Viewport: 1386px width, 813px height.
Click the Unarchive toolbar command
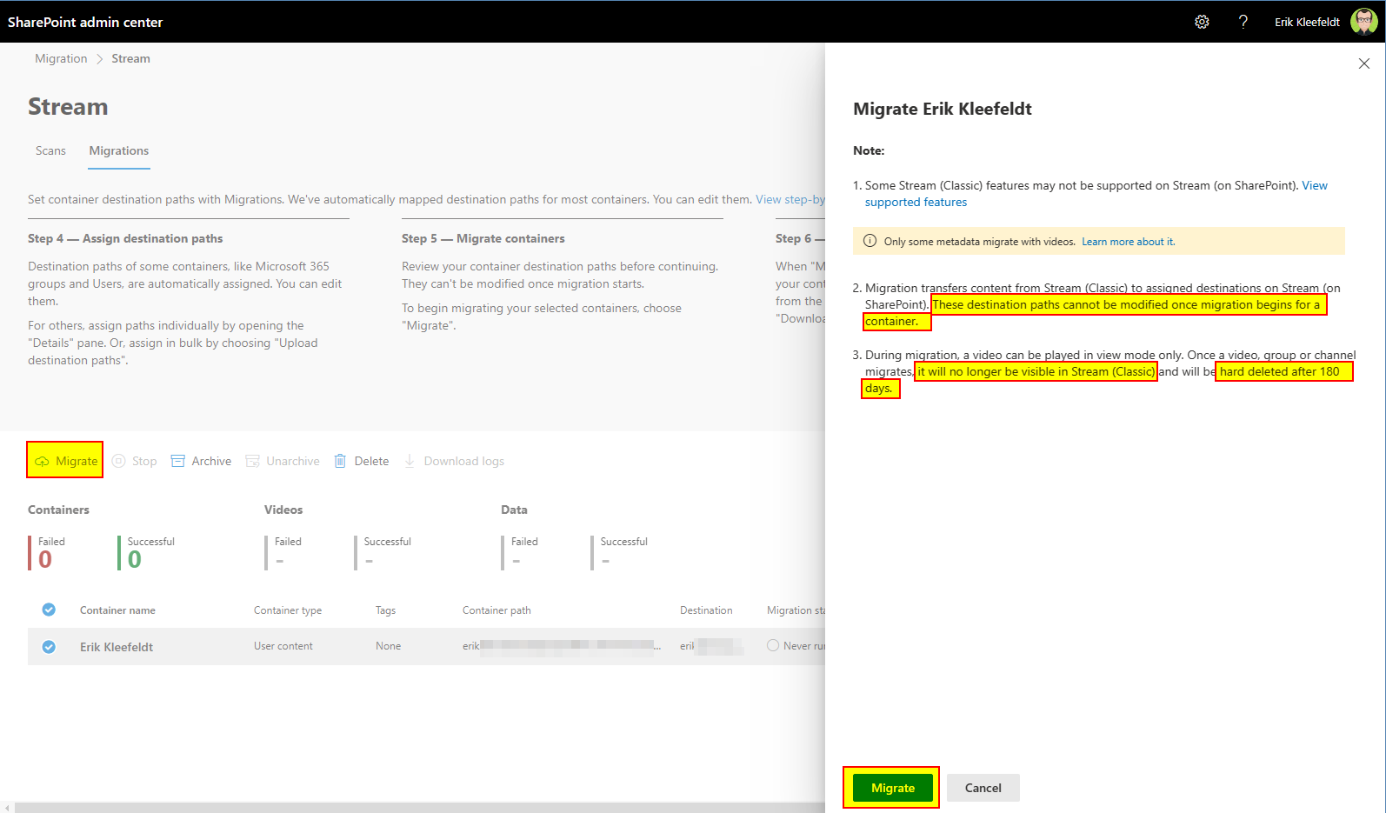(x=283, y=461)
